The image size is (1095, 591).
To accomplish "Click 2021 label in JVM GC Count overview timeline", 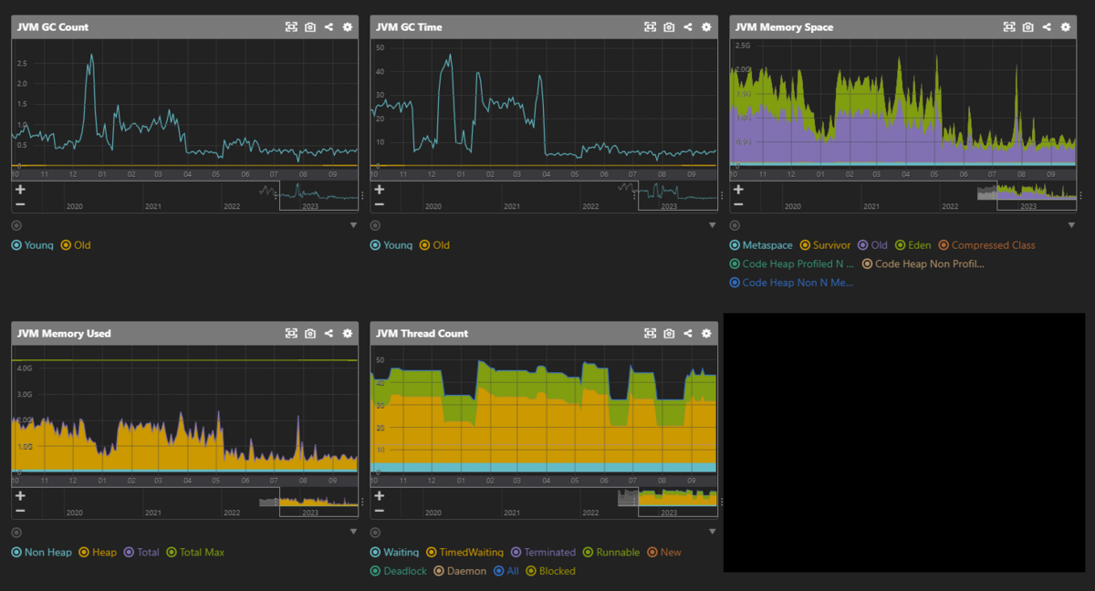I will [x=153, y=207].
